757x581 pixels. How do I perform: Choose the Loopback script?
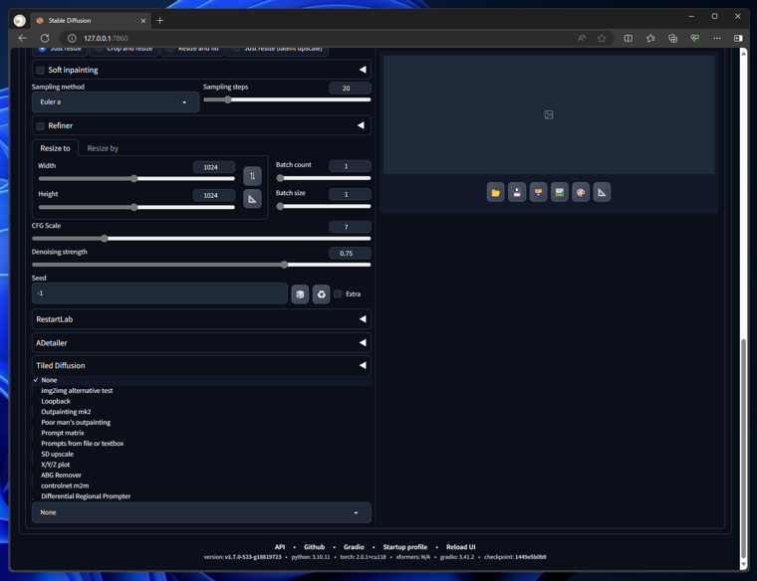(201, 401)
